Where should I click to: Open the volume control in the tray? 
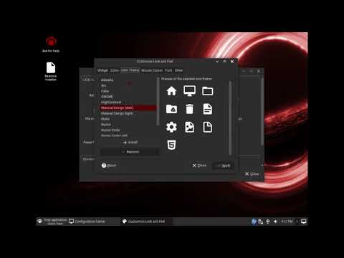click(x=275, y=221)
